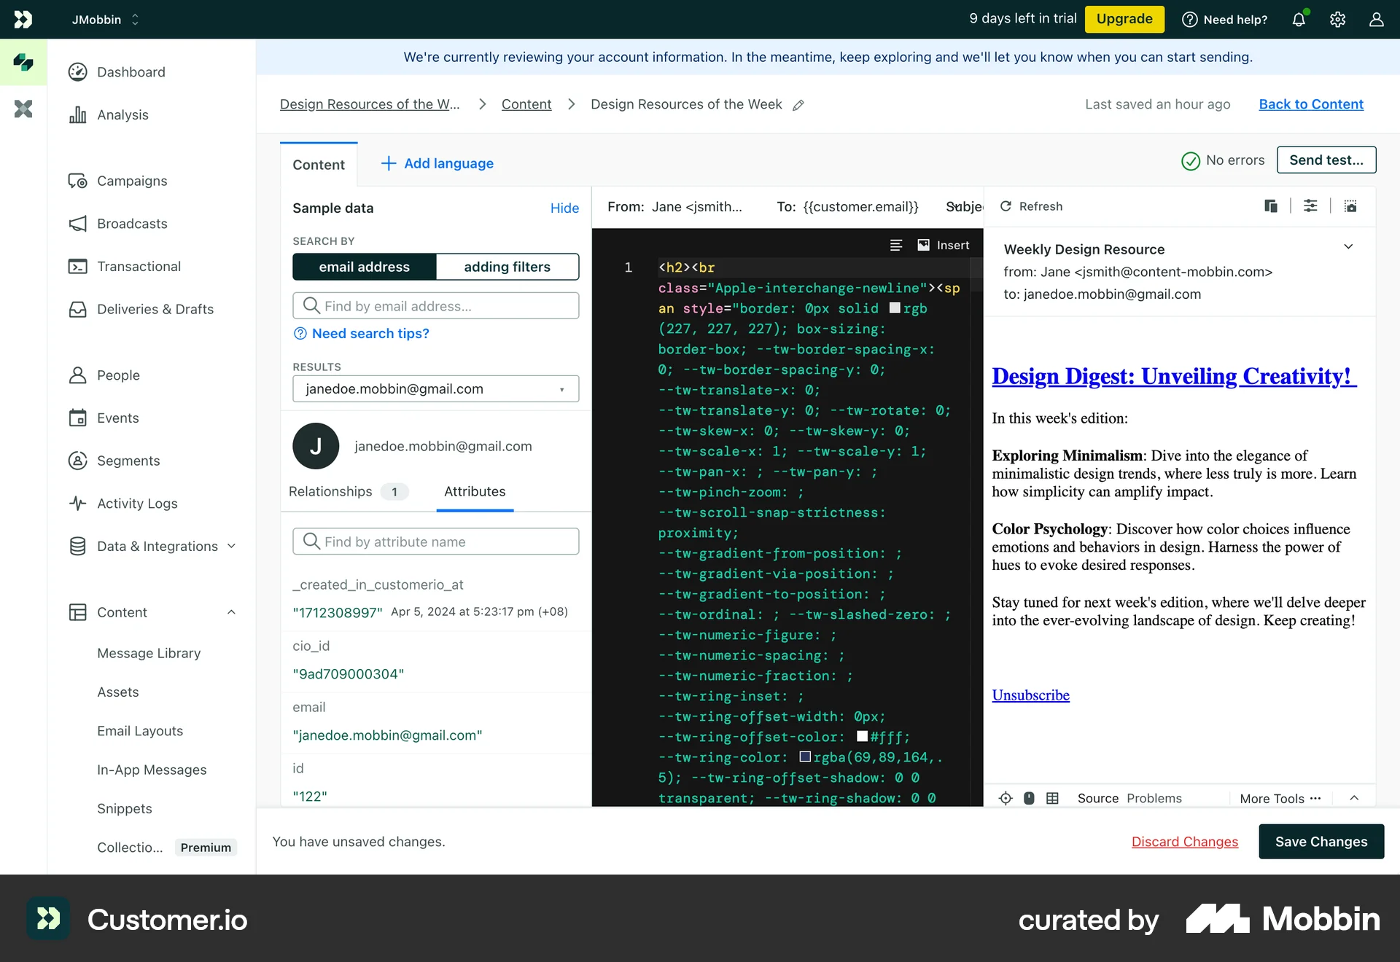
Task: Click the copy icon in preview toolbar
Action: click(x=1271, y=206)
